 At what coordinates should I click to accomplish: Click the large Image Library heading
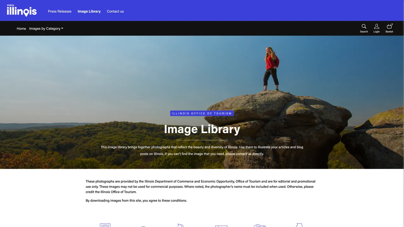tap(202, 129)
